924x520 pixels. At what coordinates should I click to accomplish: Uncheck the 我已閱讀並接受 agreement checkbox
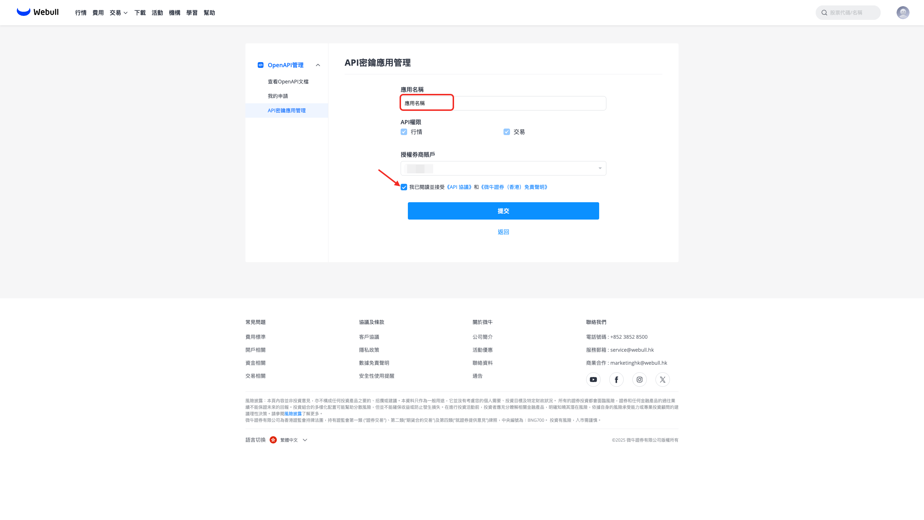click(x=404, y=187)
